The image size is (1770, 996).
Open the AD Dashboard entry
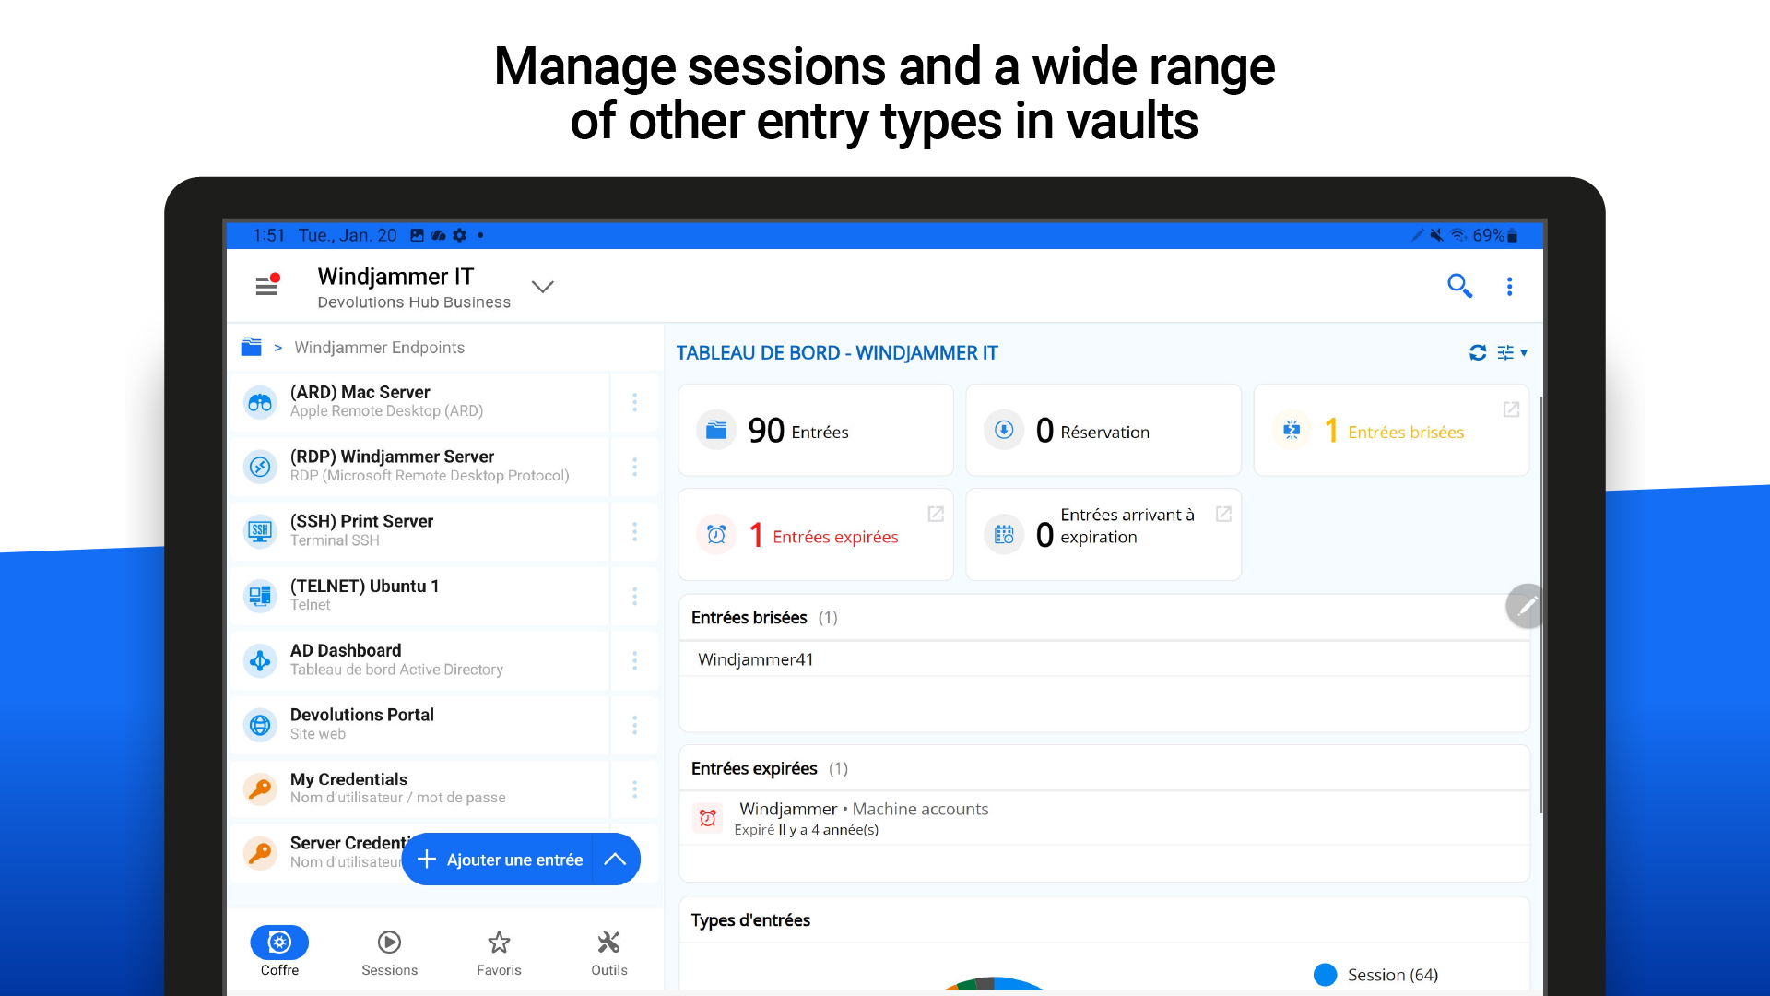[419, 660]
